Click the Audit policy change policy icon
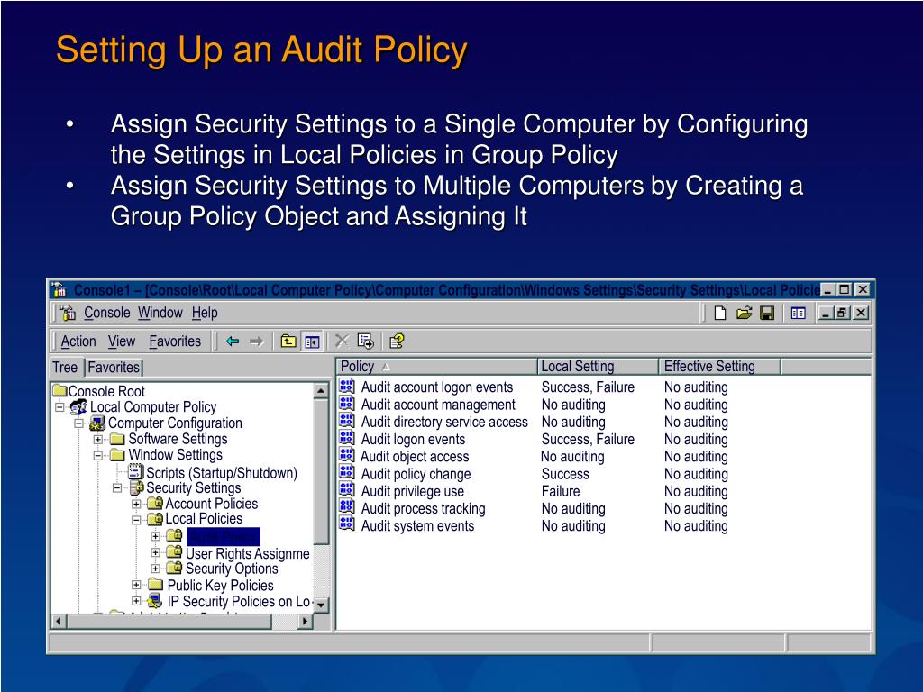 [x=347, y=474]
